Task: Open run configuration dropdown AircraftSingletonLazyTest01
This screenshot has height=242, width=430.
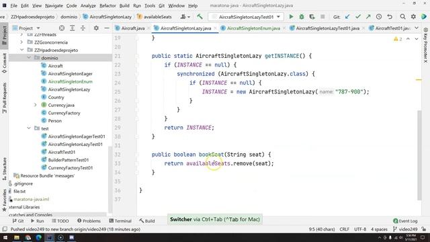Action: 246,17
